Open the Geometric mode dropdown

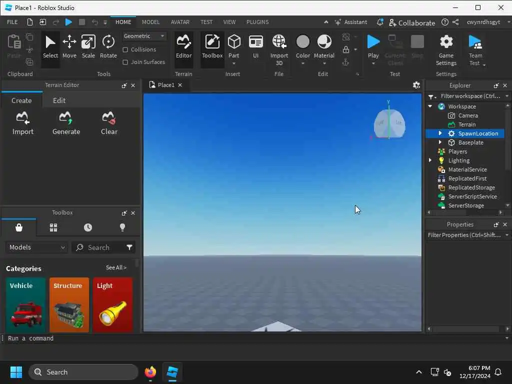[x=144, y=36]
